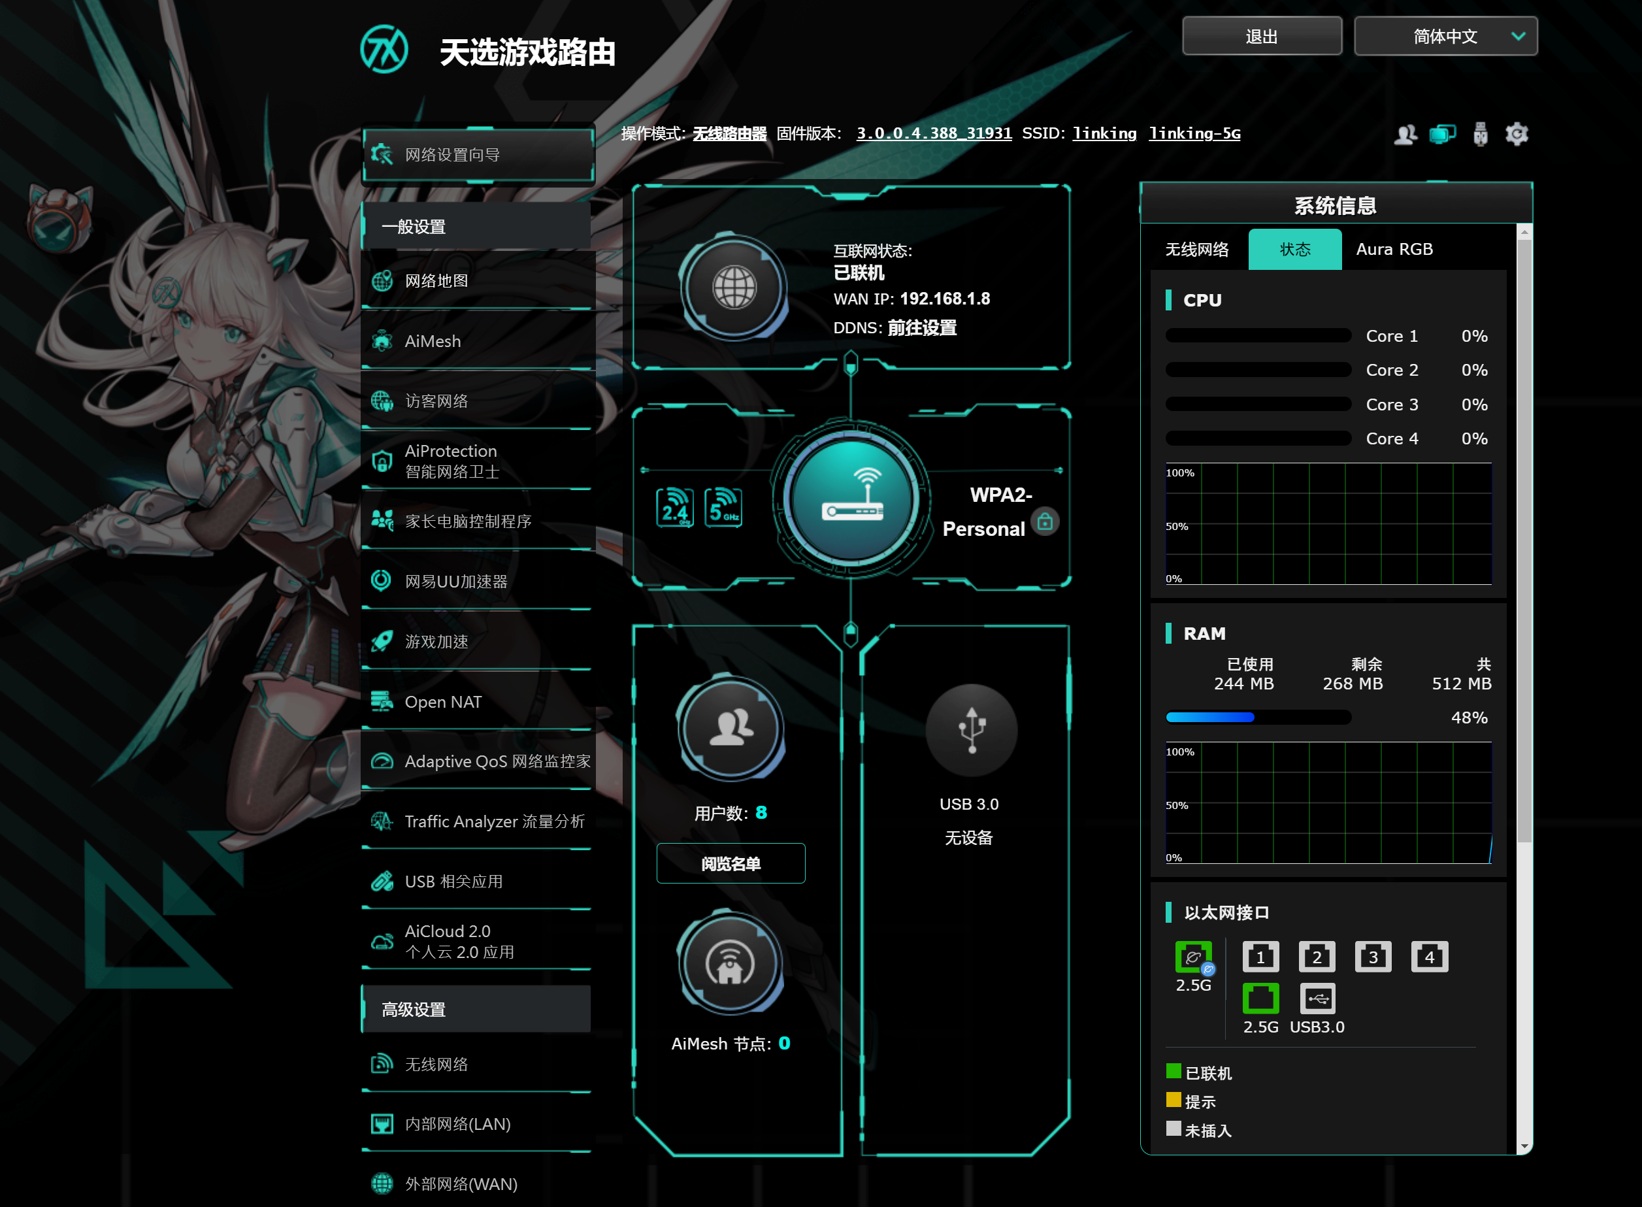Click Ethernet port 4 icon
This screenshot has height=1207, width=1642.
click(x=1430, y=957)
